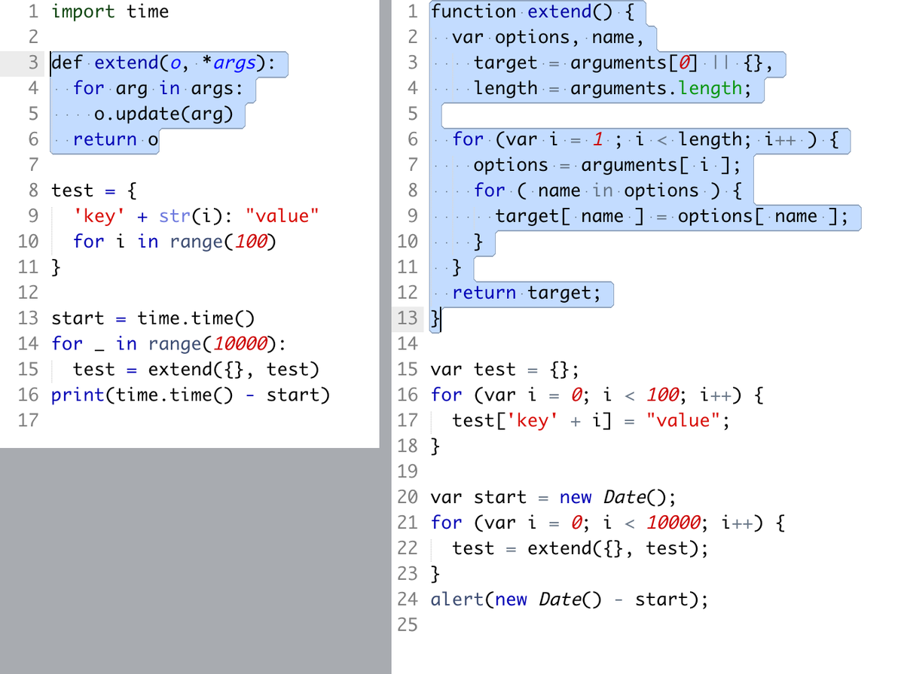This screenshot has width=904, height=674.
Task: Click 'for arg in args:' line in left editor
Action: [157, 88]
